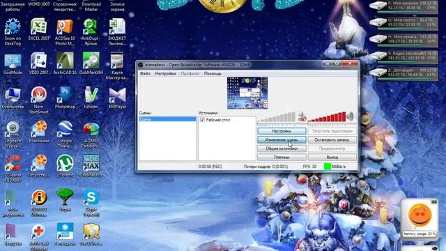
Task: Click the OBS preview thumbnail
Action: pos(247,93)
